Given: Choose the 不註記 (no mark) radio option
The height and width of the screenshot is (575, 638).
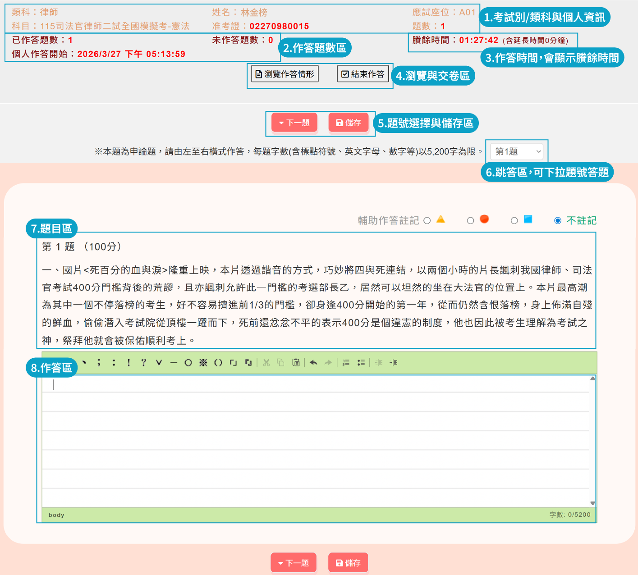Looking at the screenshot, I should (558, 220).
